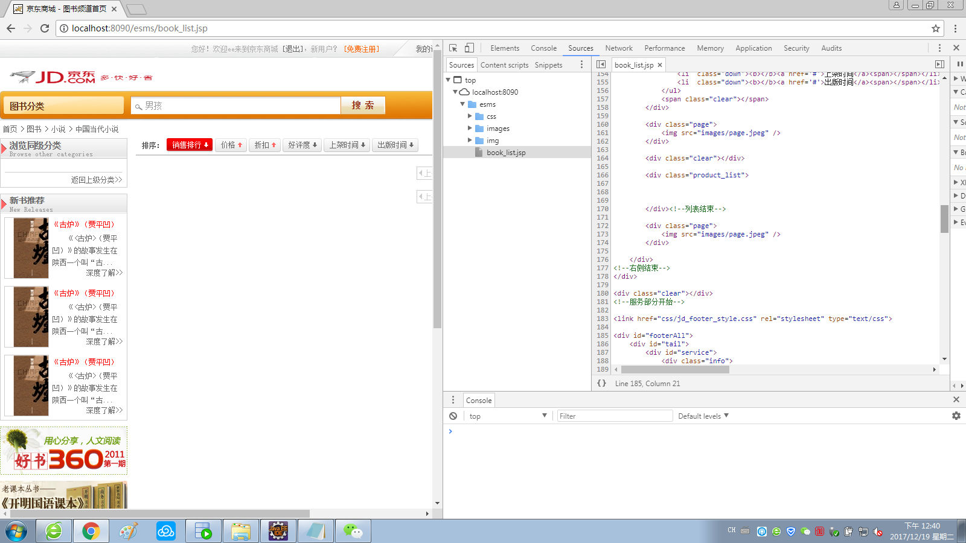Click the inspect element picker icon
Viewport: 966px width, 543px height.
click(453, 48)
